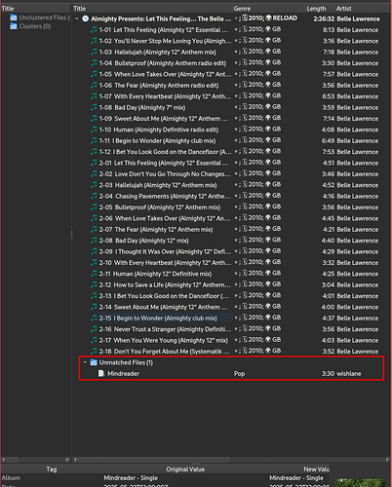Image resolution: width=392 pixels, height=487 pixels.
Task: Click the cover art thumbnail in the metadata panel
Action: click(359, 482)
